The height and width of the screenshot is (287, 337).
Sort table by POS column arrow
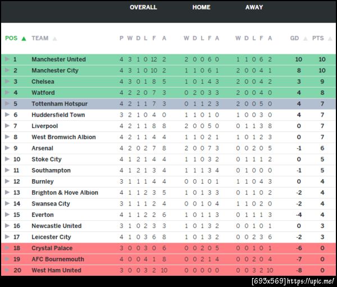click(23, 39)
